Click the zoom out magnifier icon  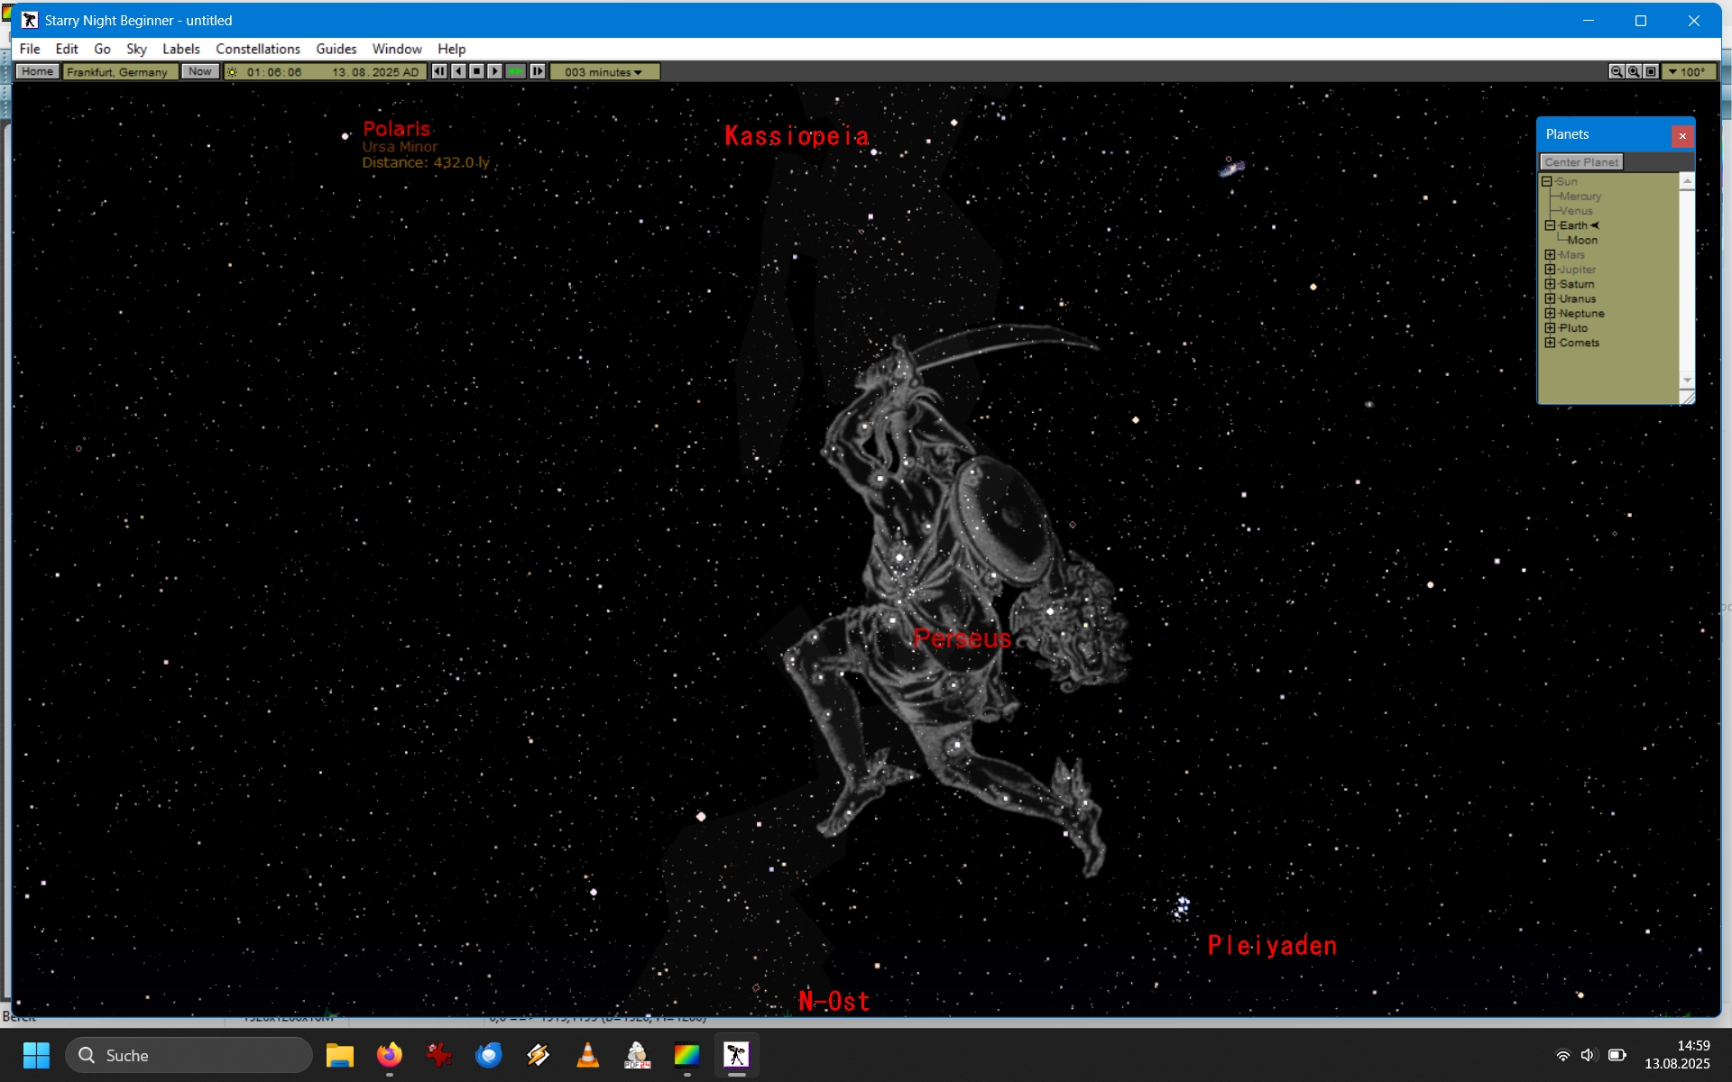click(1617, 71)
